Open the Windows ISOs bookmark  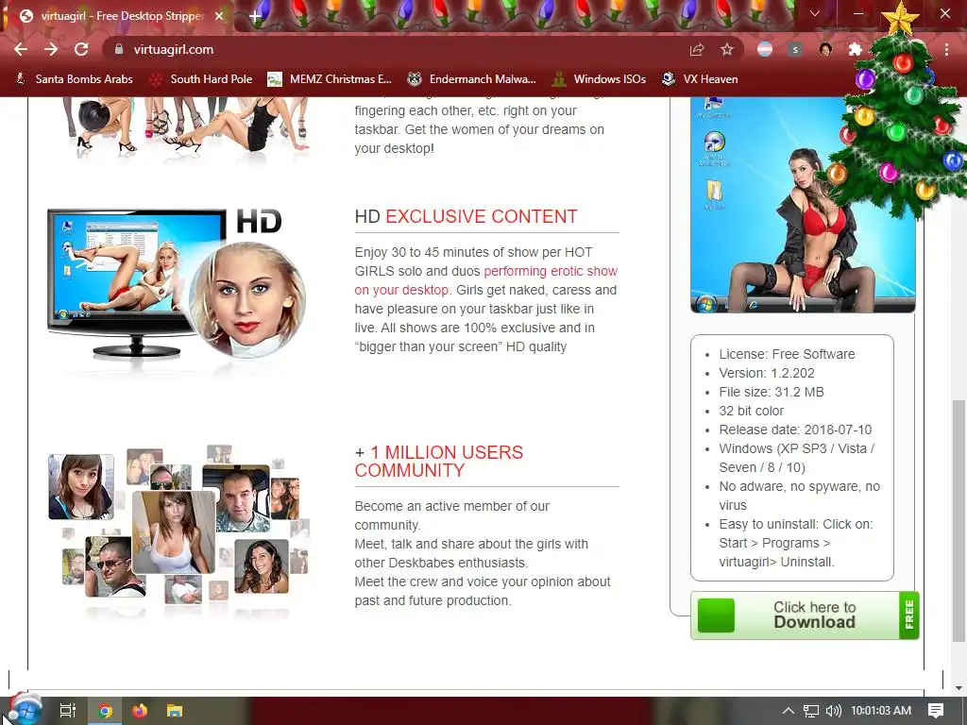click(600, 79)
